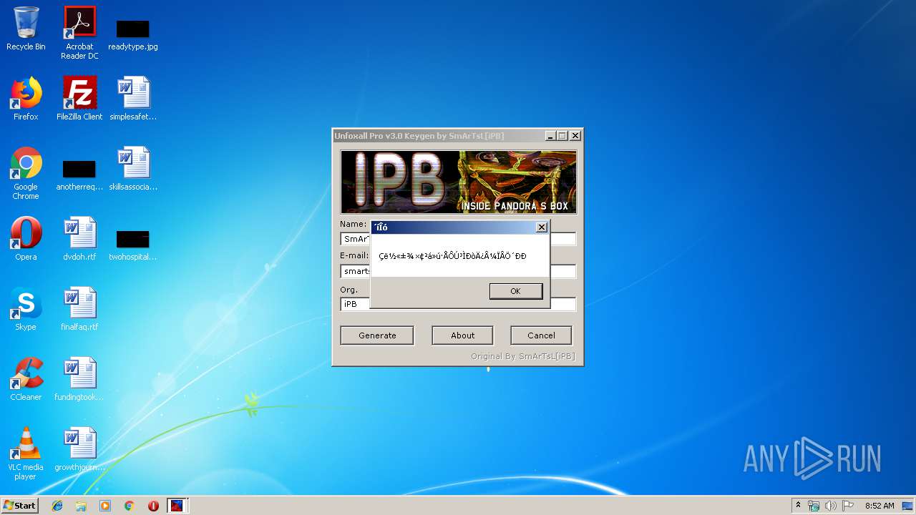Open Google Chrome desktop shortcut

pyautogui.click(x=26, y=173)
